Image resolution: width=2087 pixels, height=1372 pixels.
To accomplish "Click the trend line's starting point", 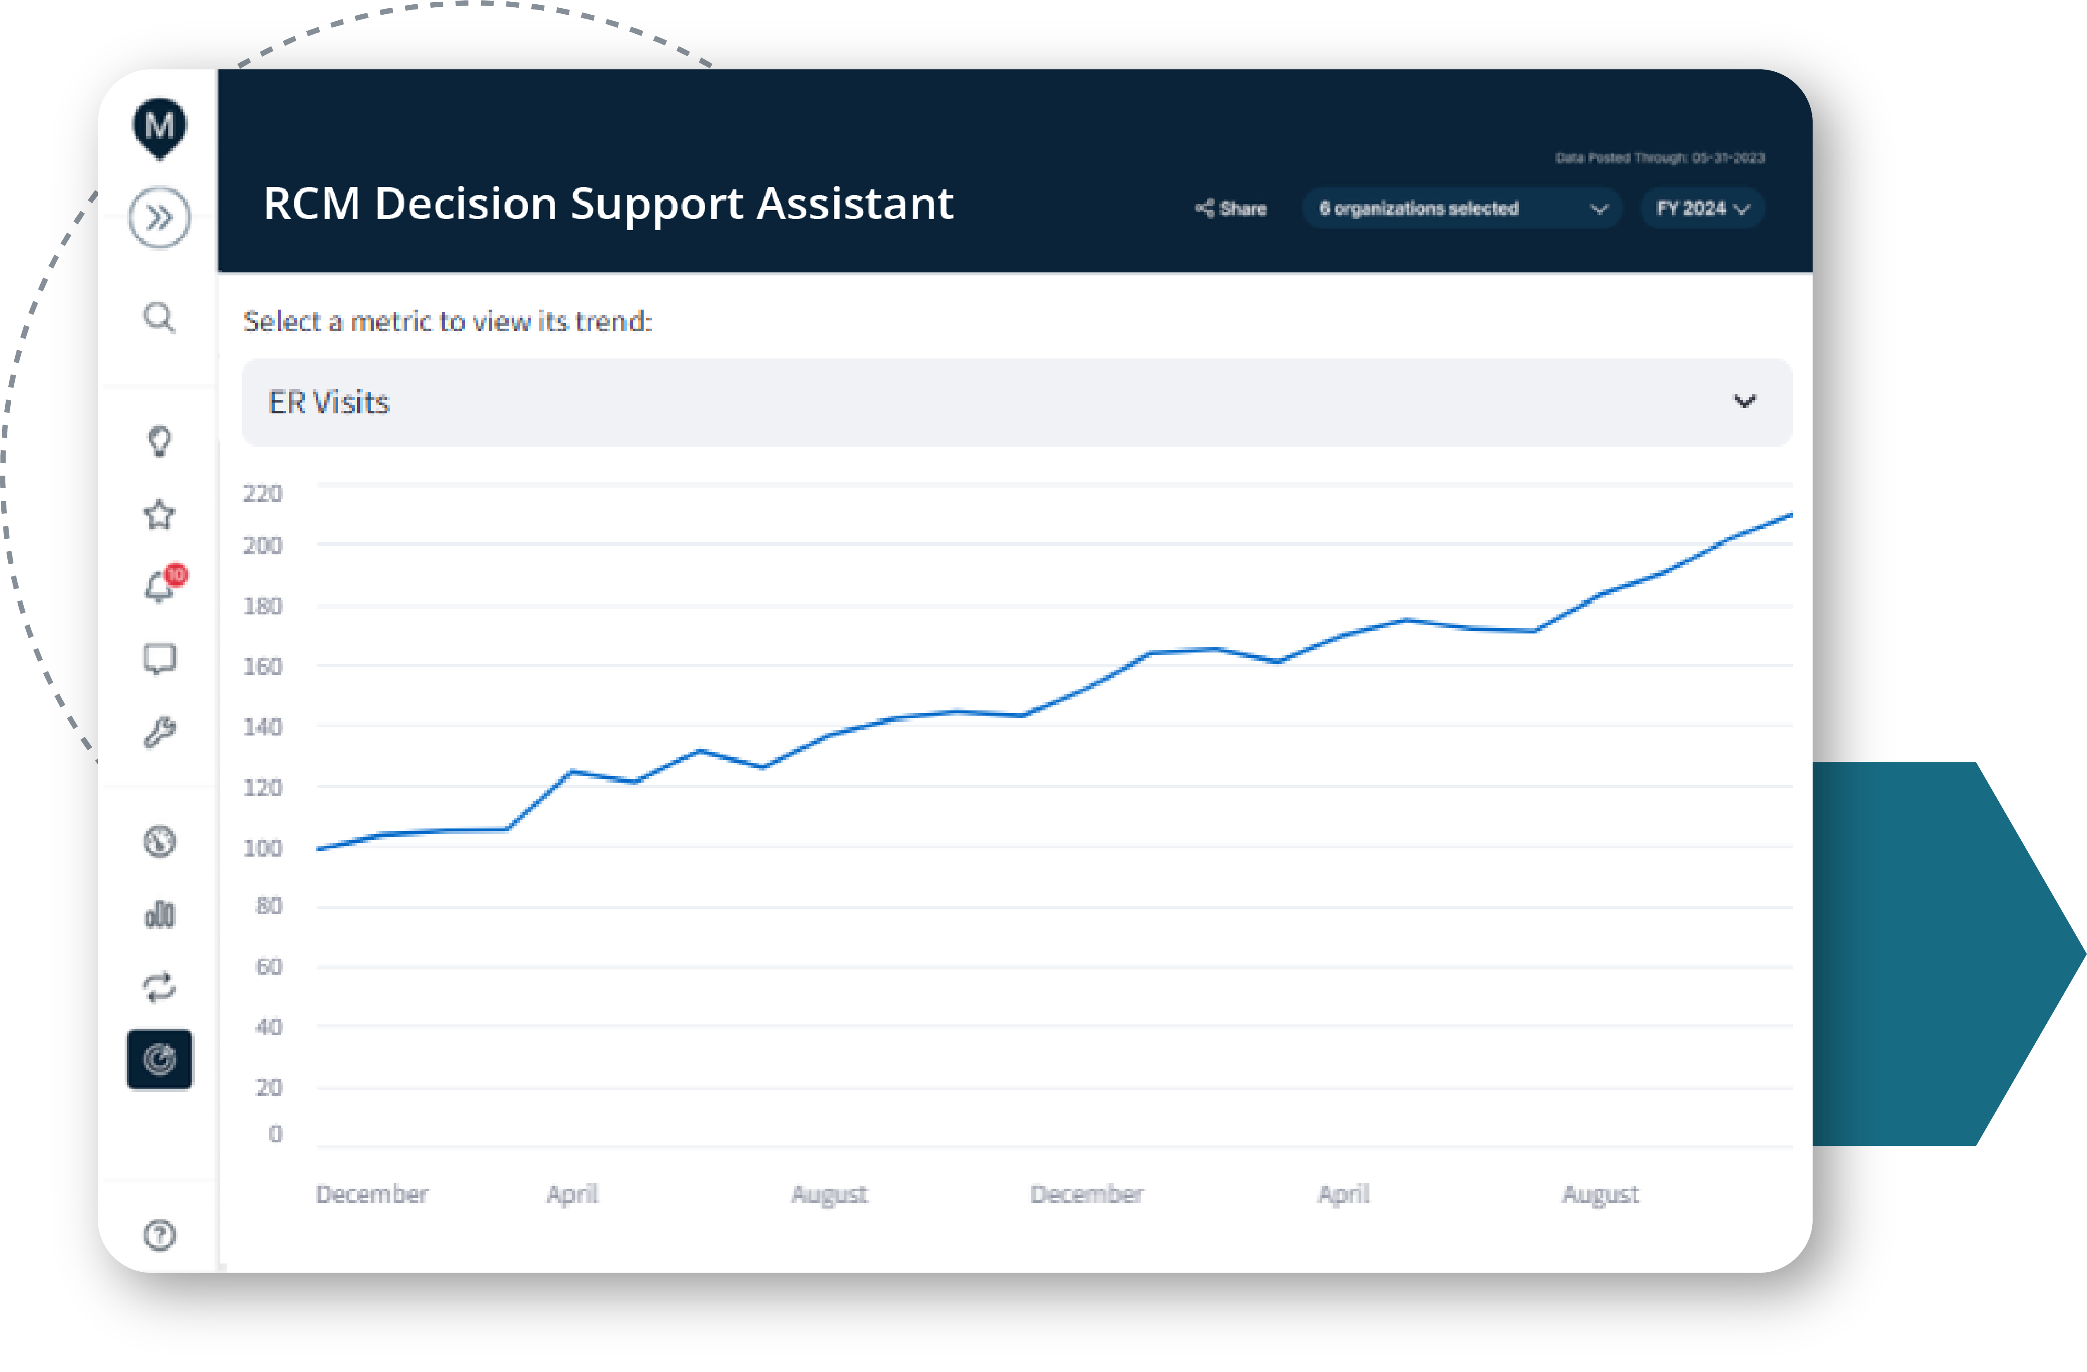I will pos(319,849).
